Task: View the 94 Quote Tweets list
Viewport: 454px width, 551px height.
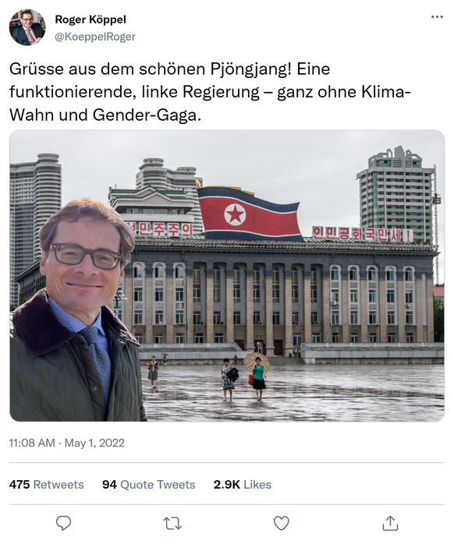Action: pyautogui.click(x=149, y=485)
